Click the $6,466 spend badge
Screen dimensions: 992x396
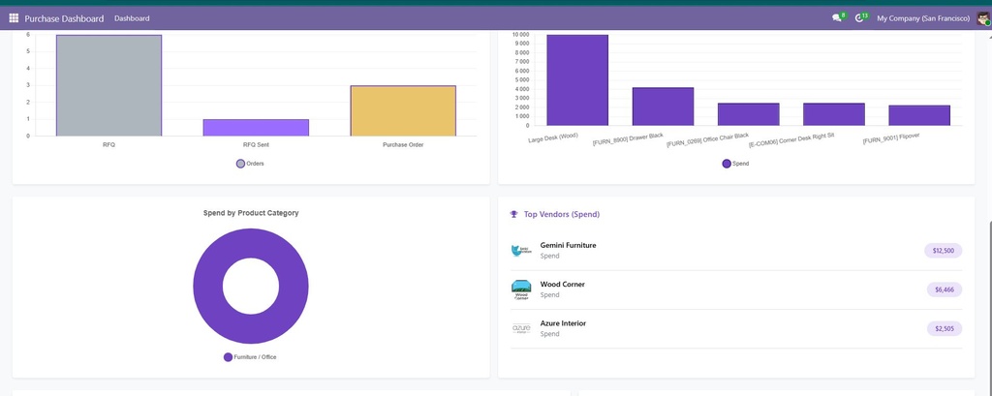click(945, 289)
